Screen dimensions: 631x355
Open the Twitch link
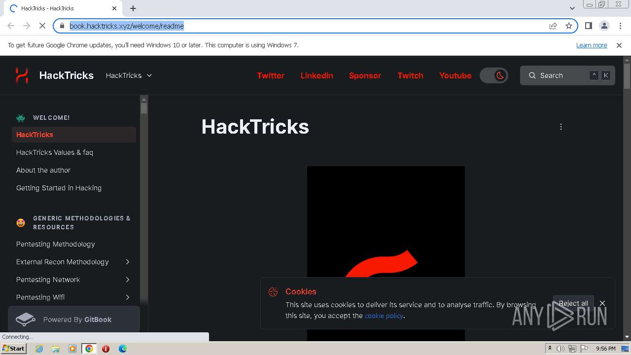[410, 75]
